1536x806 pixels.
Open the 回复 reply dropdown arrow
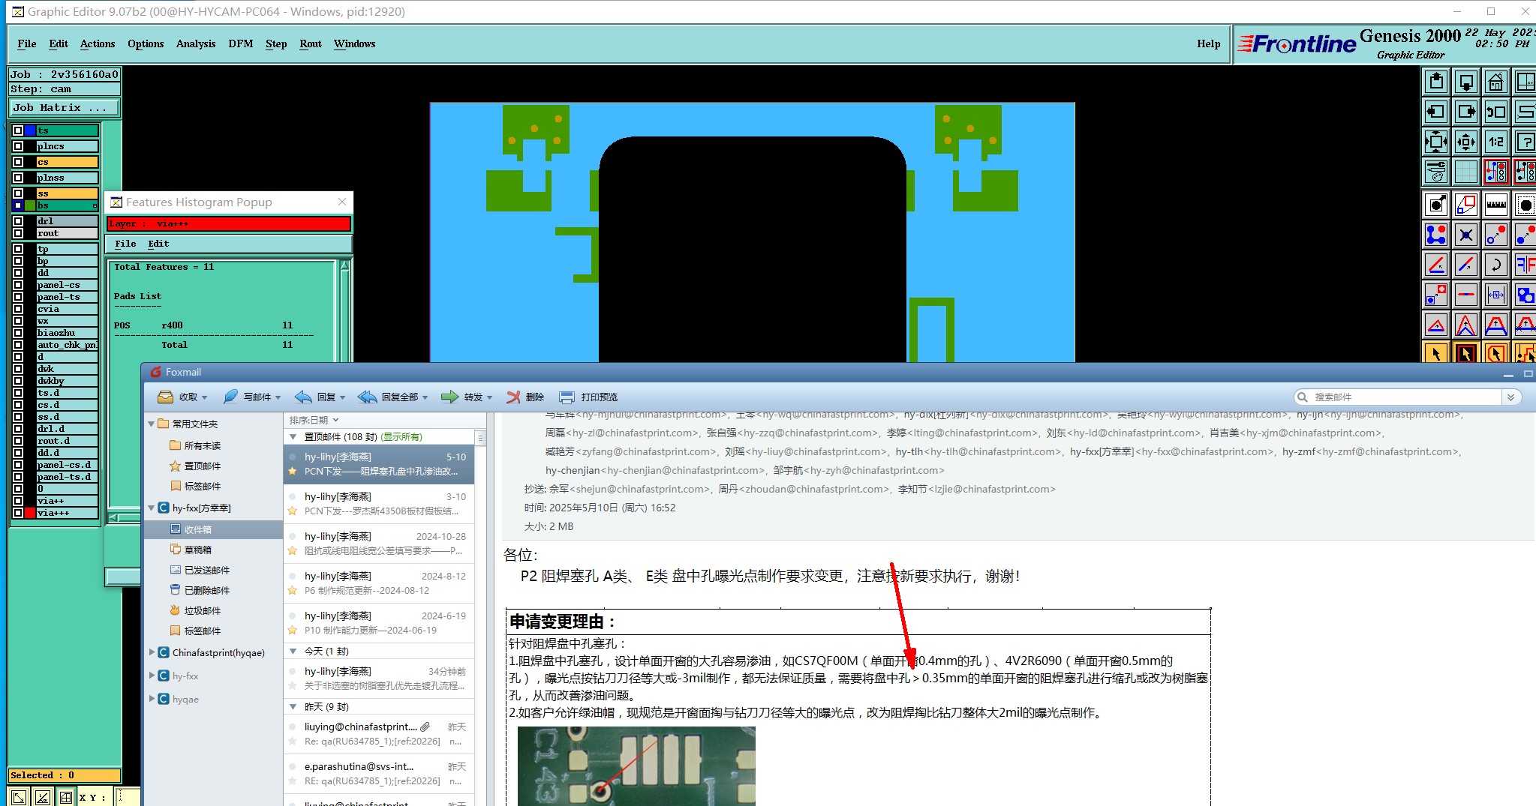[343, 397]
